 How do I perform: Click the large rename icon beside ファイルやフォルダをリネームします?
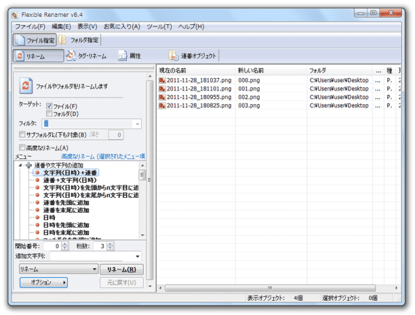tap(26, 85)
